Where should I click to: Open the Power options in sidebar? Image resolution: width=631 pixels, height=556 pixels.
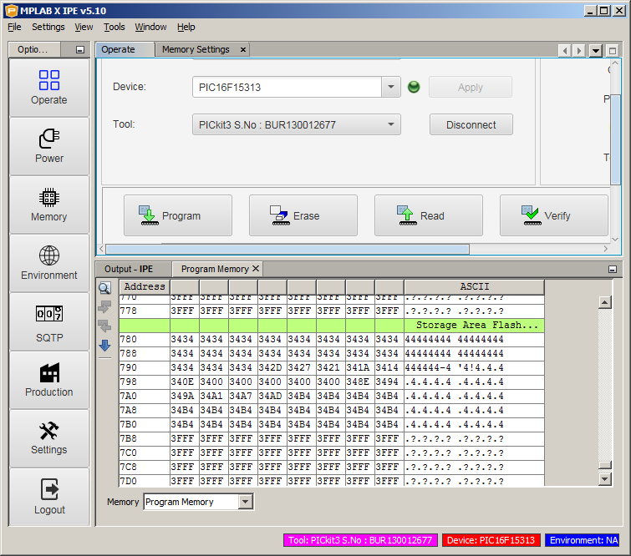49,146
